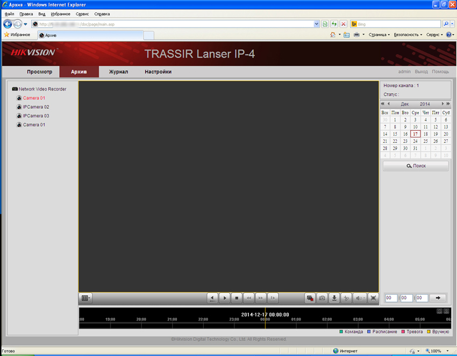Open a new blank browser tab
Image resolution: width=457 pixels, height=356 pixels.
coord(148,36)
